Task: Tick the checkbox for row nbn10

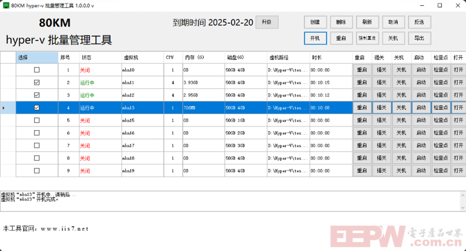Action: (37, 70)
